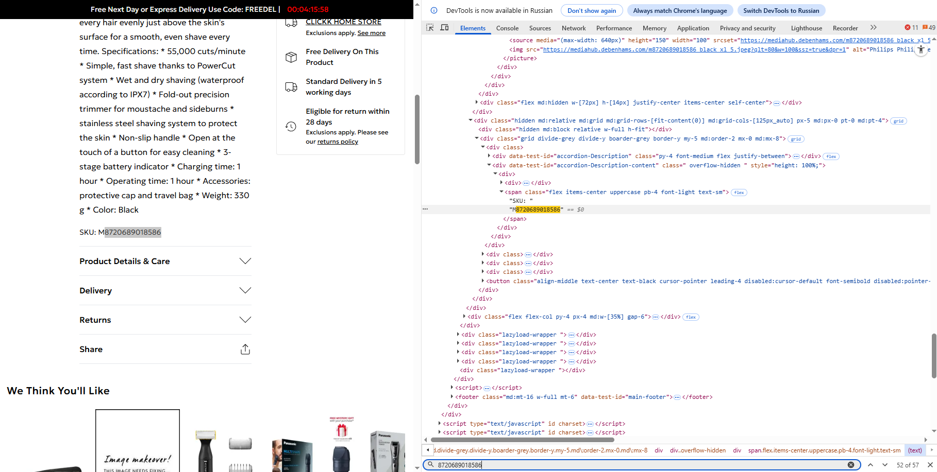The image size is (937, 472).
Task: Open the Sources tab
Action: tap(540, 28)
